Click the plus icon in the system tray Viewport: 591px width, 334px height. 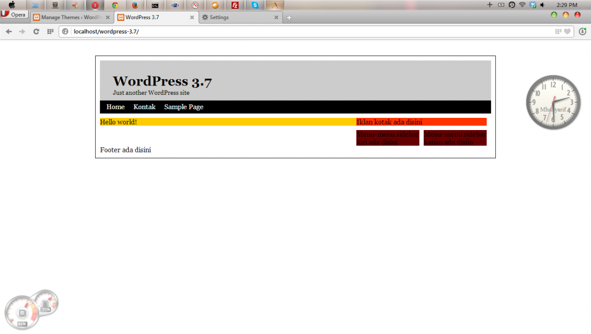click(489, 5)
